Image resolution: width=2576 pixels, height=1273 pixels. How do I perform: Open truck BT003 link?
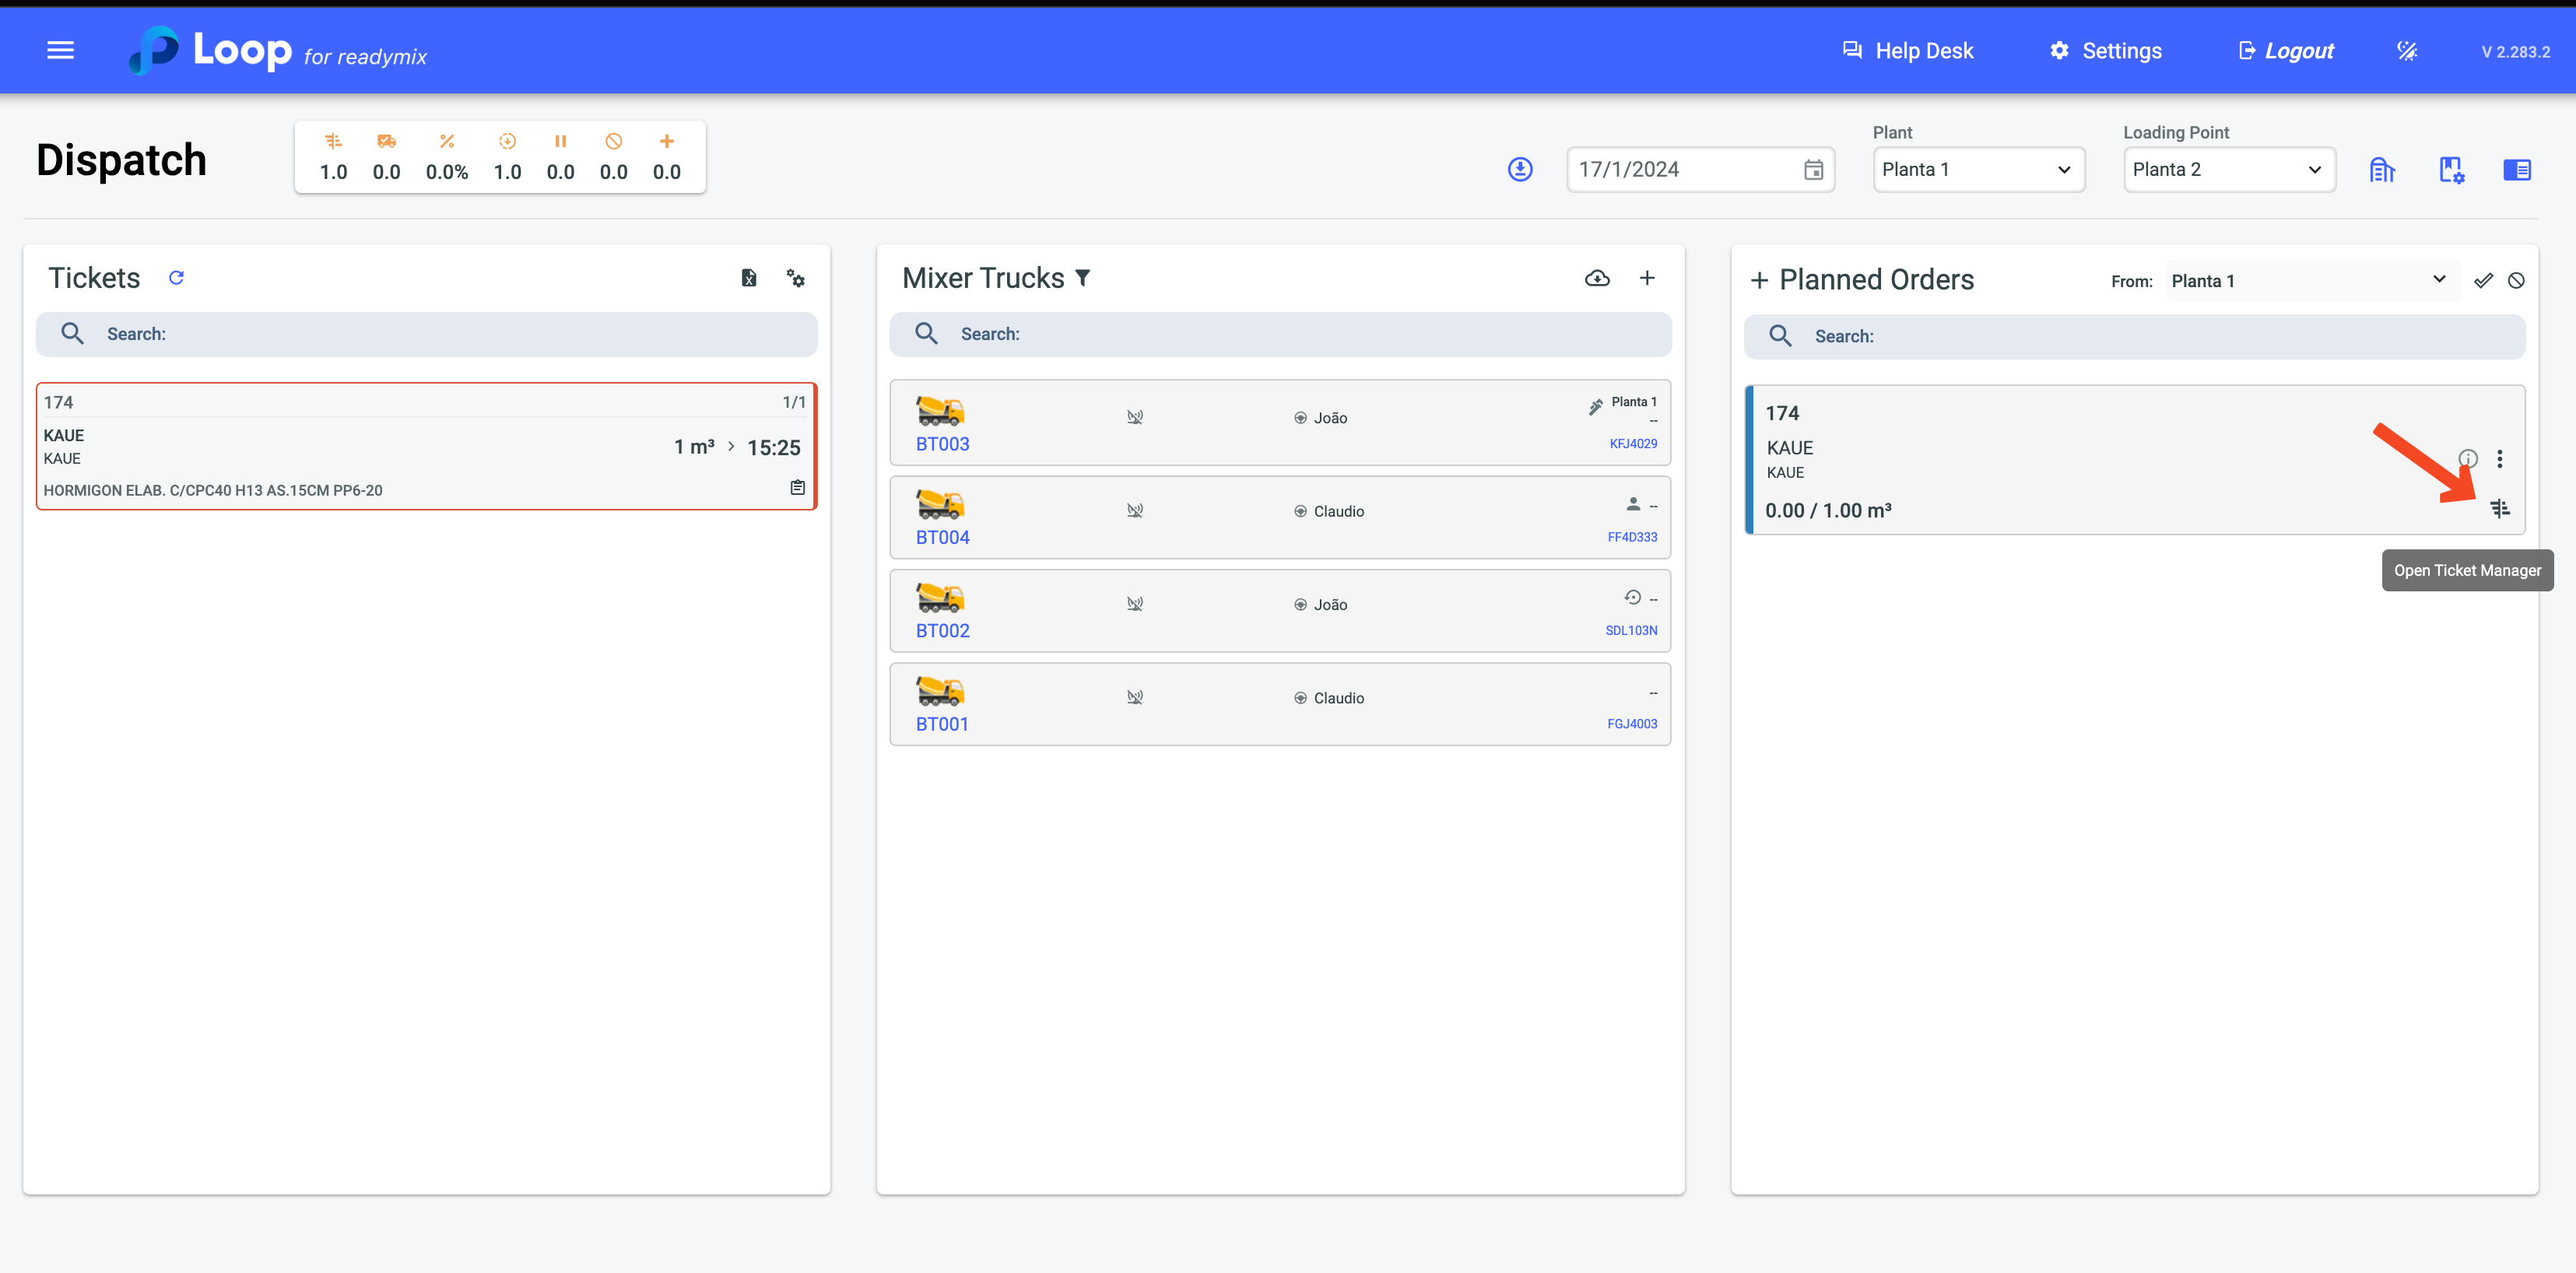(x=942, y=444)
